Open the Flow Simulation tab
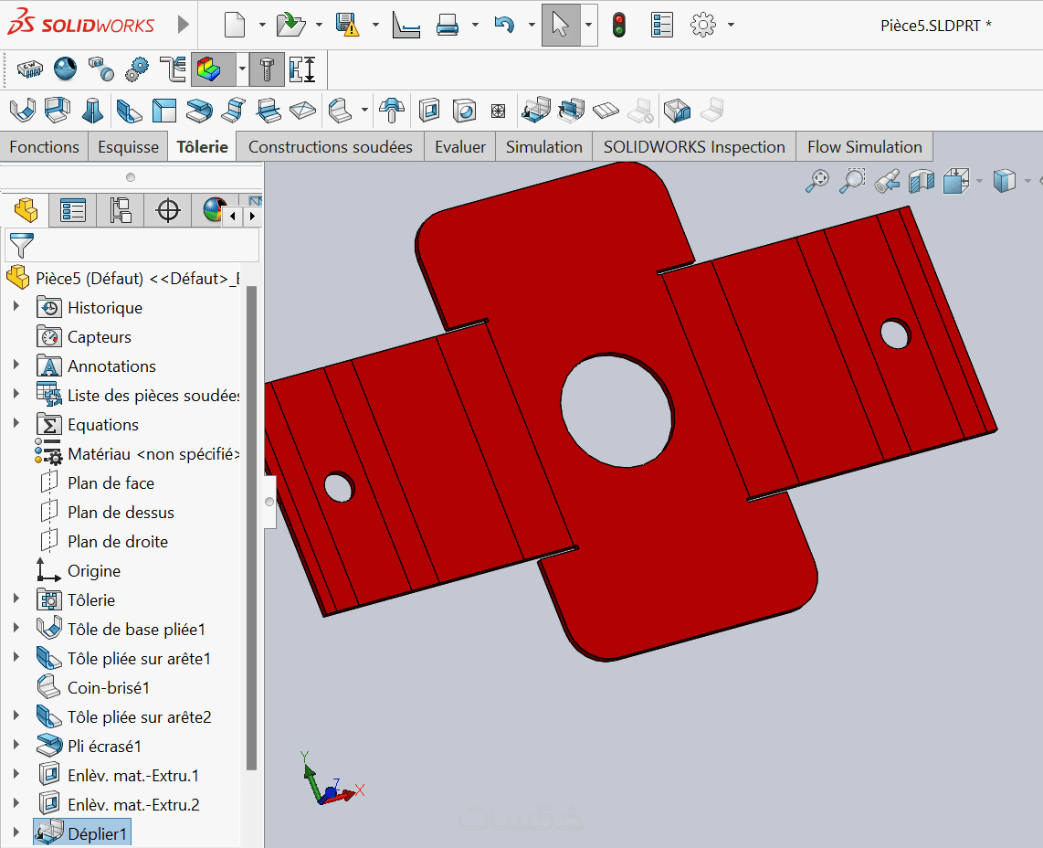1043x848 pixels. (864, 147)
